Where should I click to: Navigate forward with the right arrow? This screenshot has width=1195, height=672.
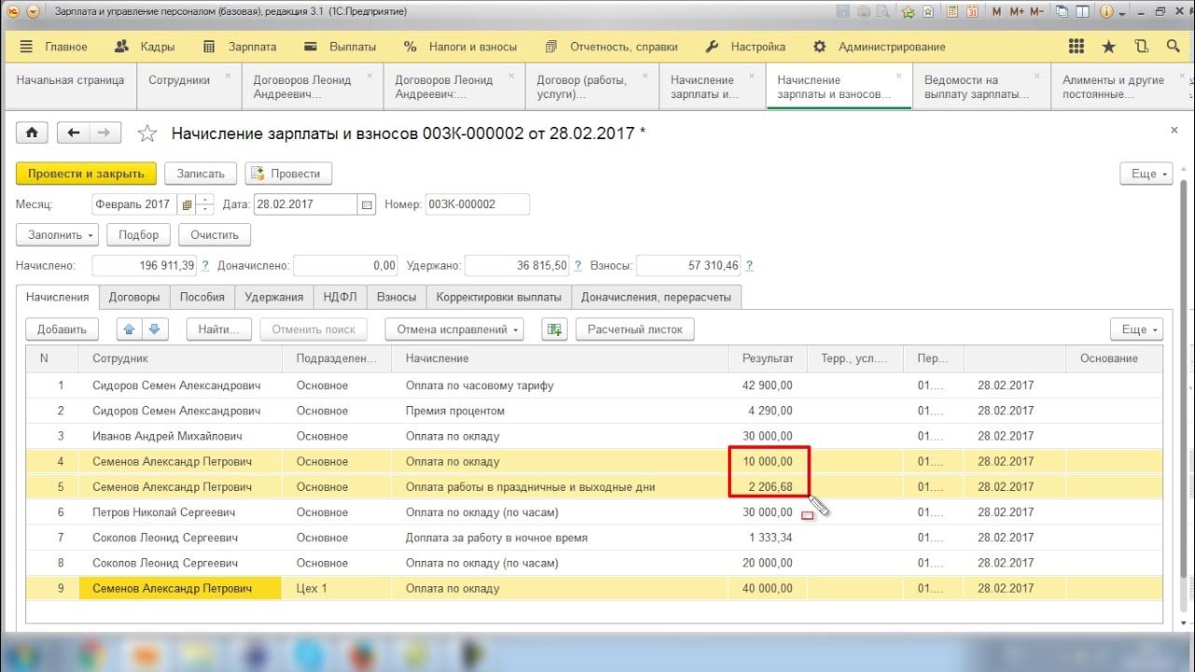[105, 133]
